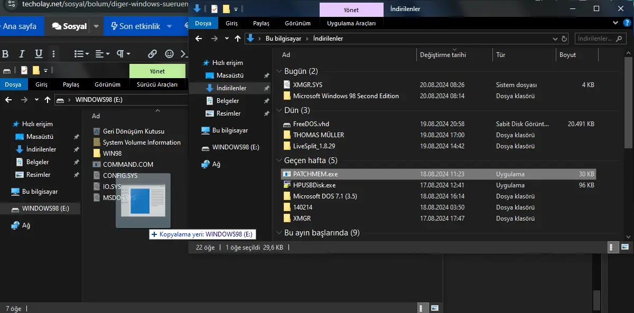The height and width of the screenshot is (313, 634).
Task: Select PATCHMEM.exe application
Action: pyautogui.click(x=440, y=174)
